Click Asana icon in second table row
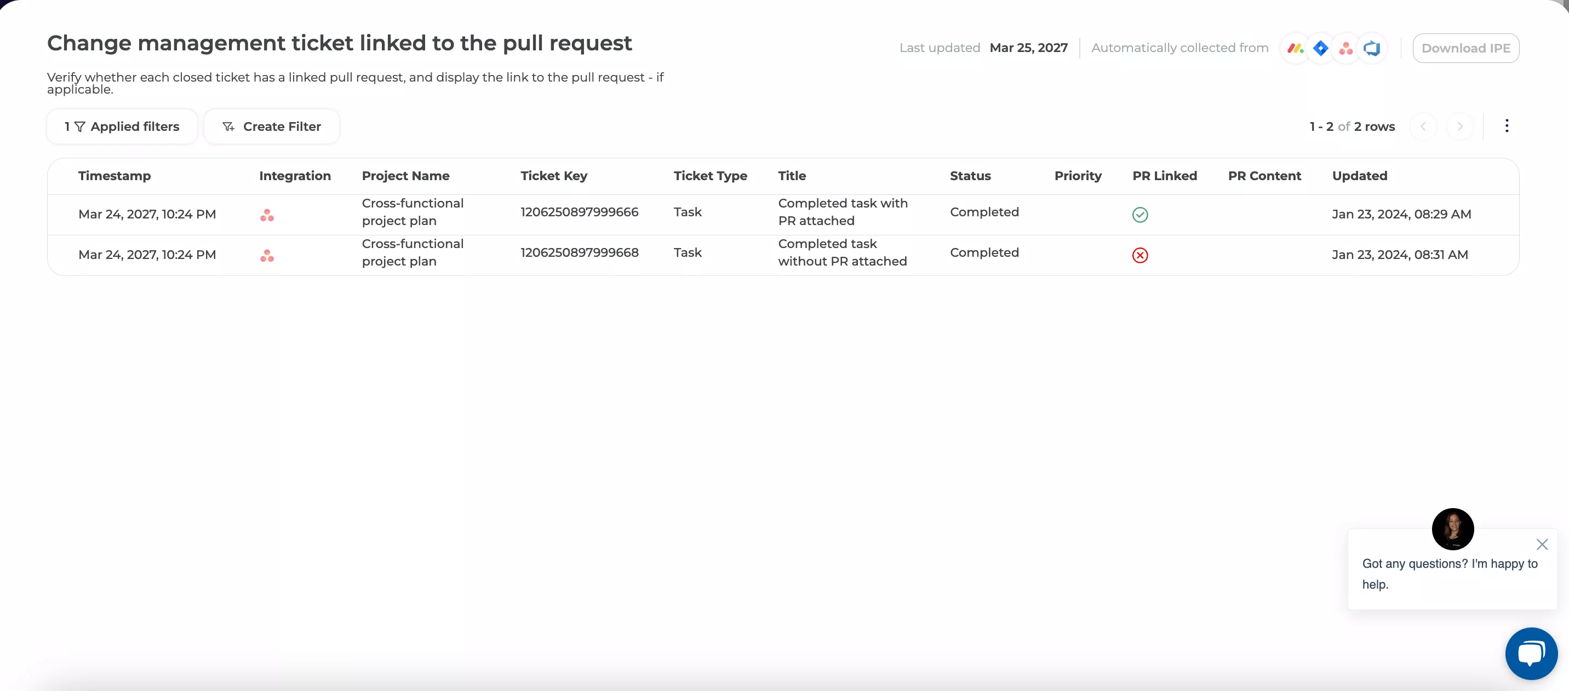This screenshot has width=1569, height=691. coord(267,256)
